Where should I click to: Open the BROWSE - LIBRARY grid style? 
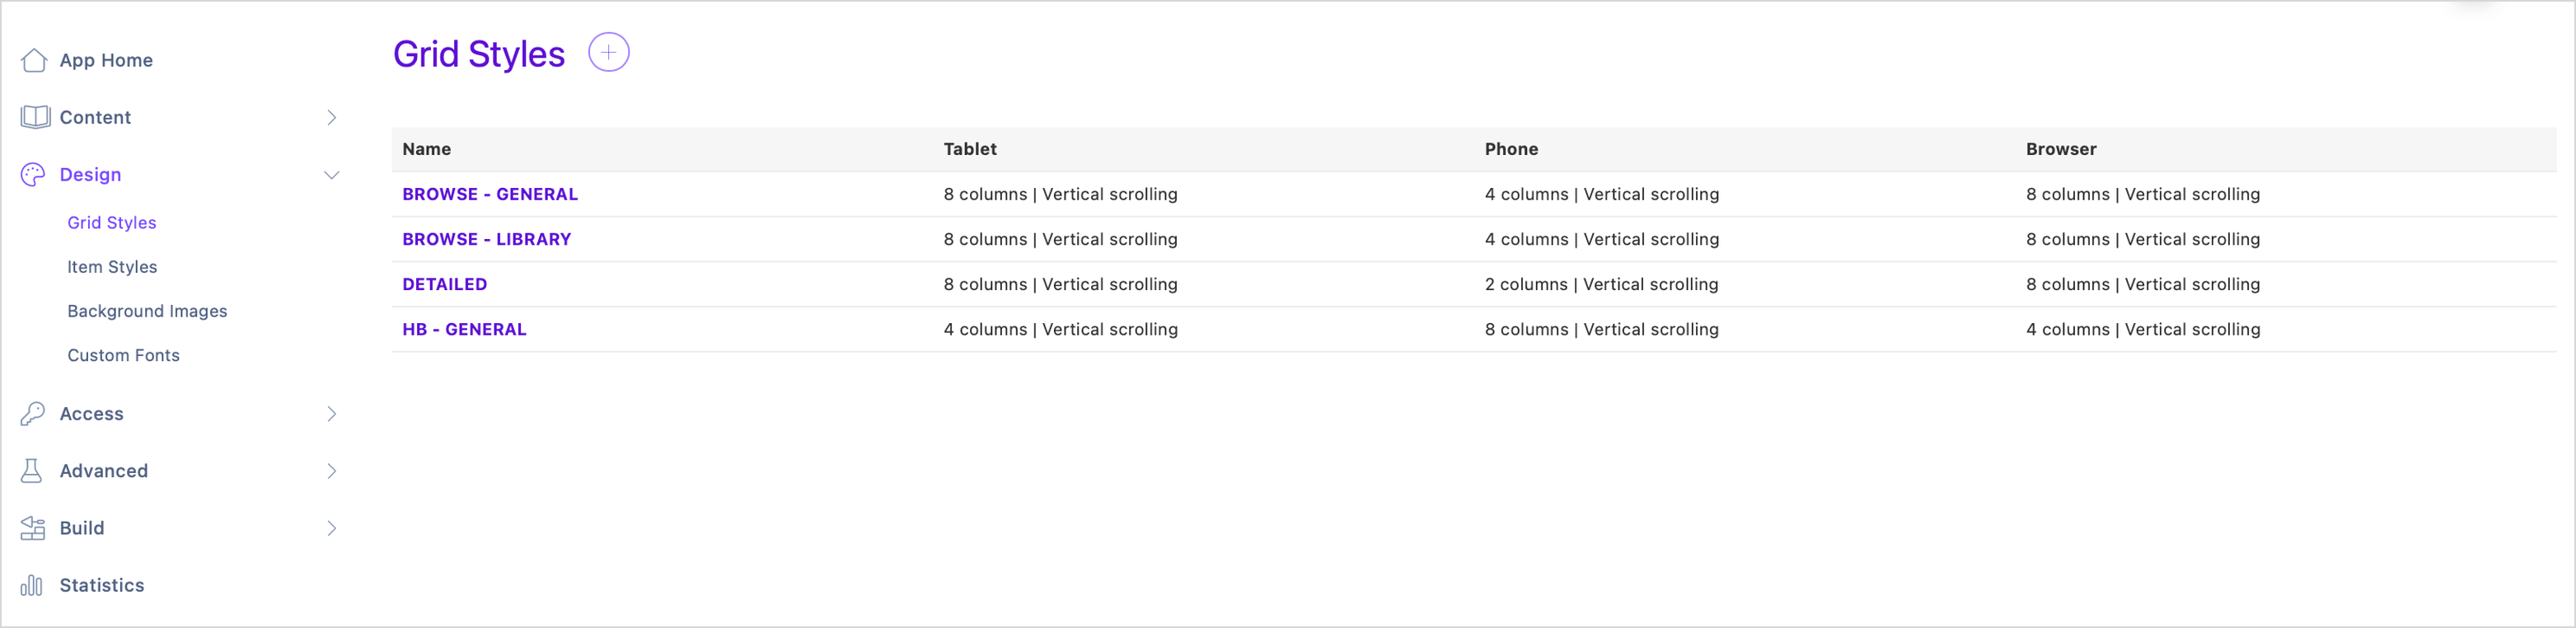pos(487,239)
